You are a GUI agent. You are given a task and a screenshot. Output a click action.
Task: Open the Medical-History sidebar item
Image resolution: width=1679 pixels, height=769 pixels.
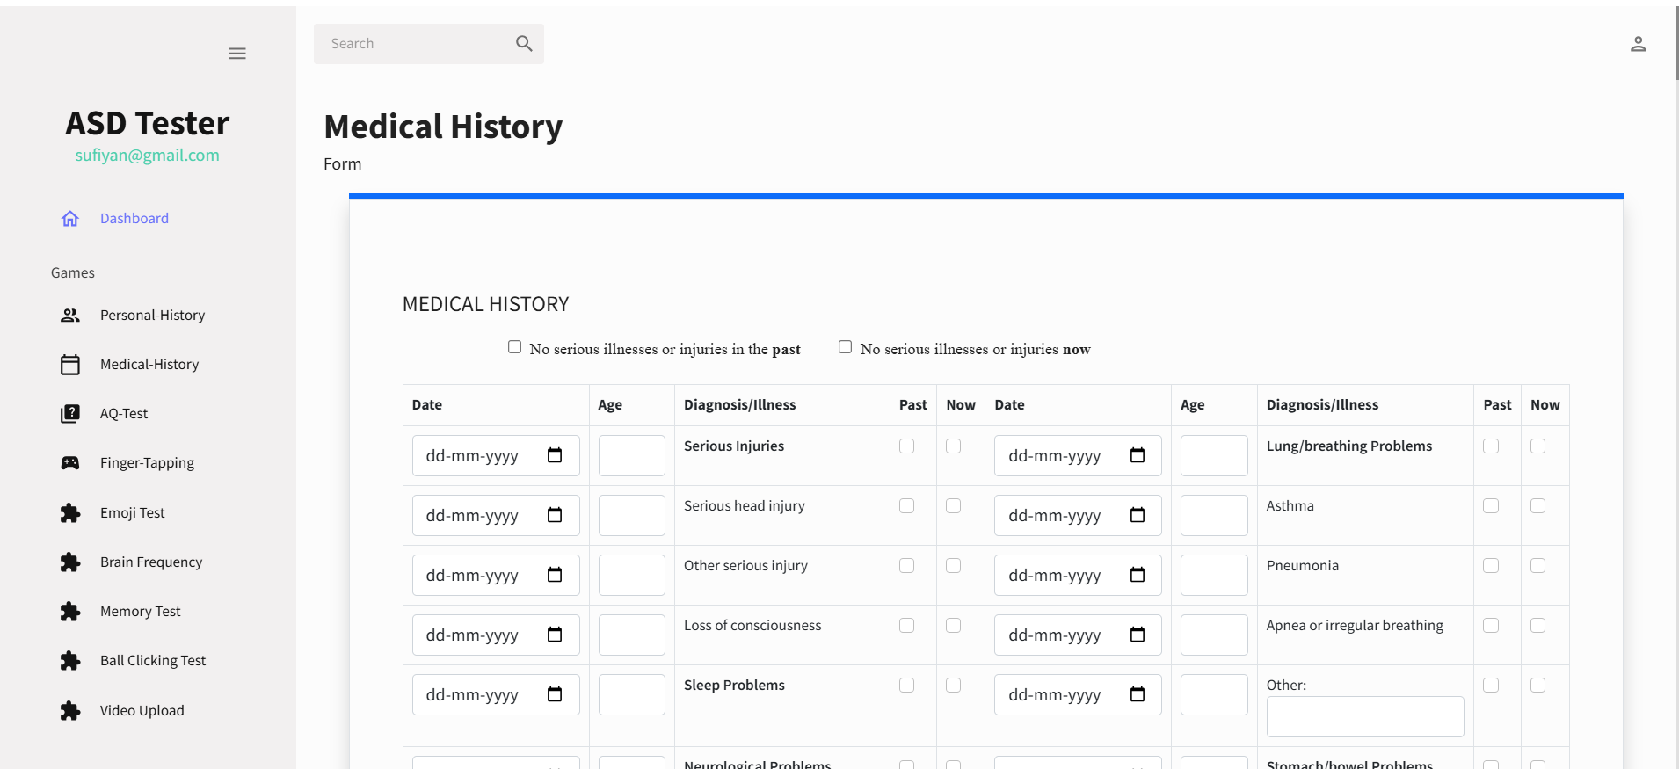click(x=149, y=365)
